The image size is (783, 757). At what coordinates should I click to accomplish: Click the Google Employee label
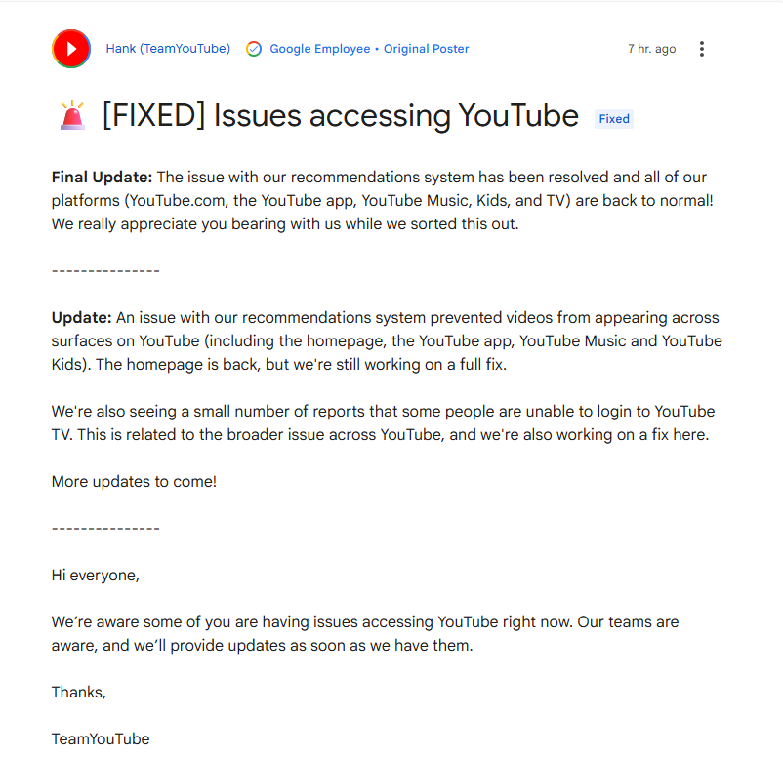[320, 48]
